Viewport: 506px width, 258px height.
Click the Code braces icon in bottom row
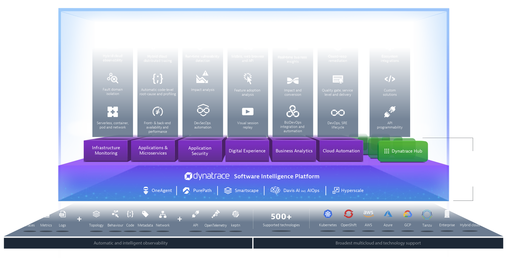click(x=130, y=214)
